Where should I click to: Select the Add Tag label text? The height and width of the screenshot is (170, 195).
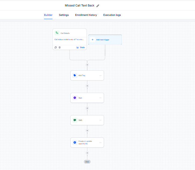82,75
